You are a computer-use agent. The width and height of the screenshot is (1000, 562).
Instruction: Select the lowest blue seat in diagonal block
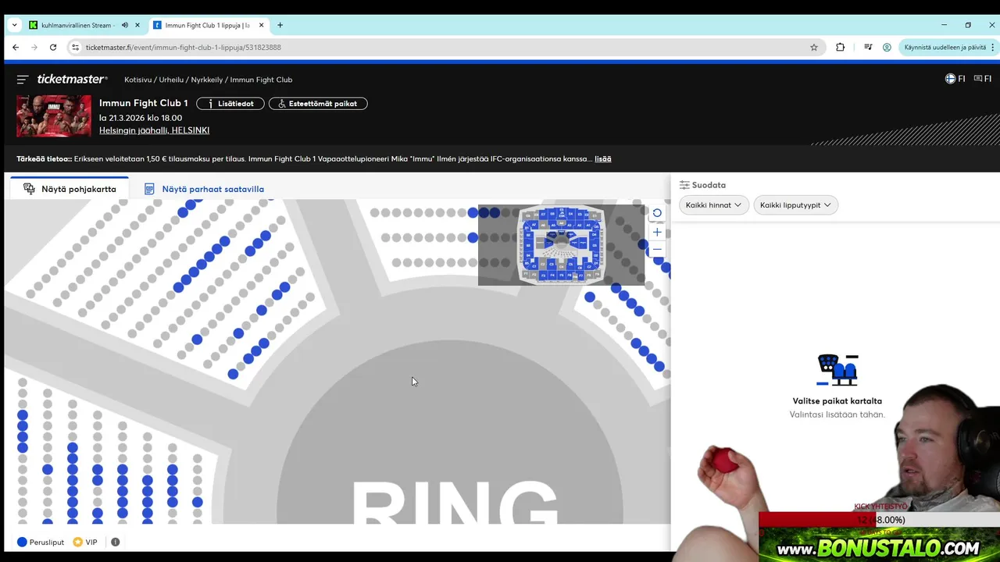click(233, 375)
